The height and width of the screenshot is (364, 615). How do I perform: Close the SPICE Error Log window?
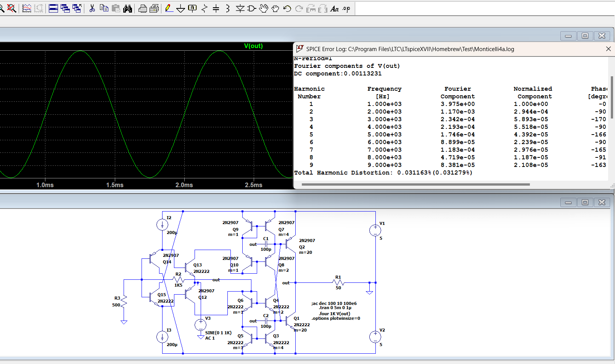click(x=609, y=49)
